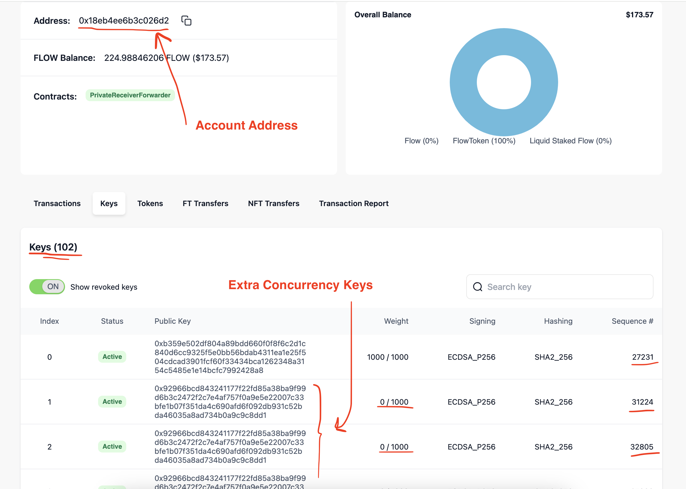686x489 pixels.
Task: Click the Active badge for key index 0
Action: point(112,357)
